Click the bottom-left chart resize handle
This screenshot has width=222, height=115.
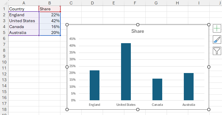pos(67,109)
